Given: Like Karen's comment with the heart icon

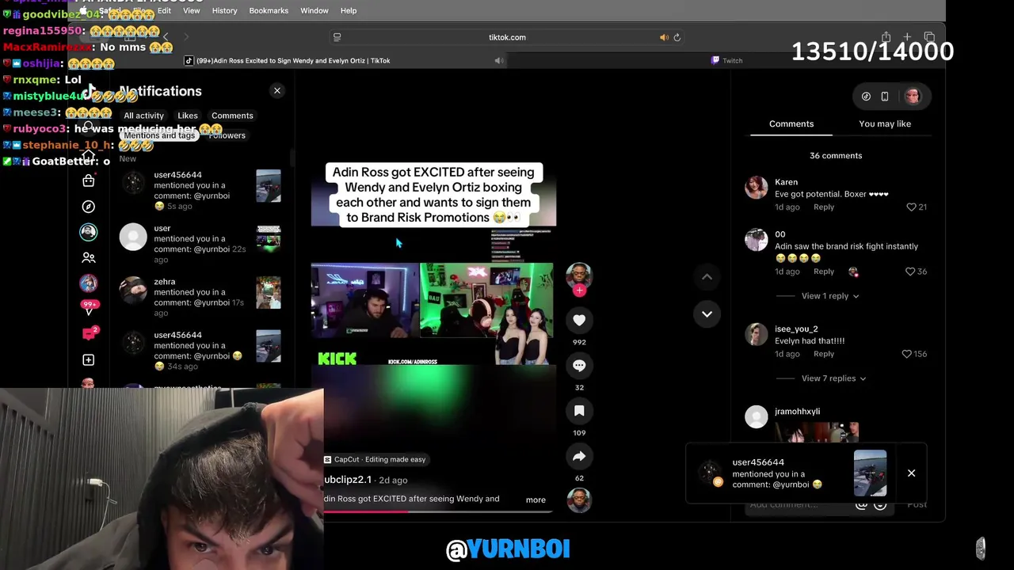Looking at the screenshot, I should point(911,207).
